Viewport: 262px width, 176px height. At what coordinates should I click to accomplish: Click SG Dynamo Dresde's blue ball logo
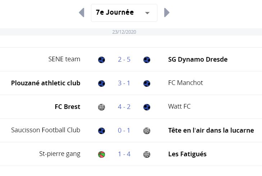[x=147, y=60]
